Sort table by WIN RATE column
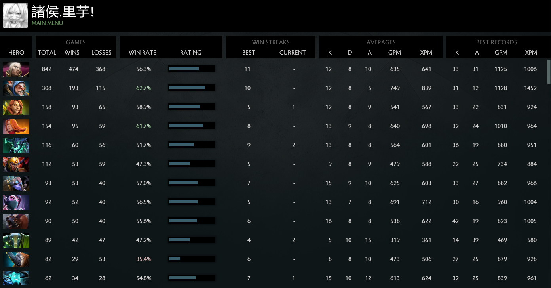Viewport: 551px width, 288px height. (x=142, y=53)
